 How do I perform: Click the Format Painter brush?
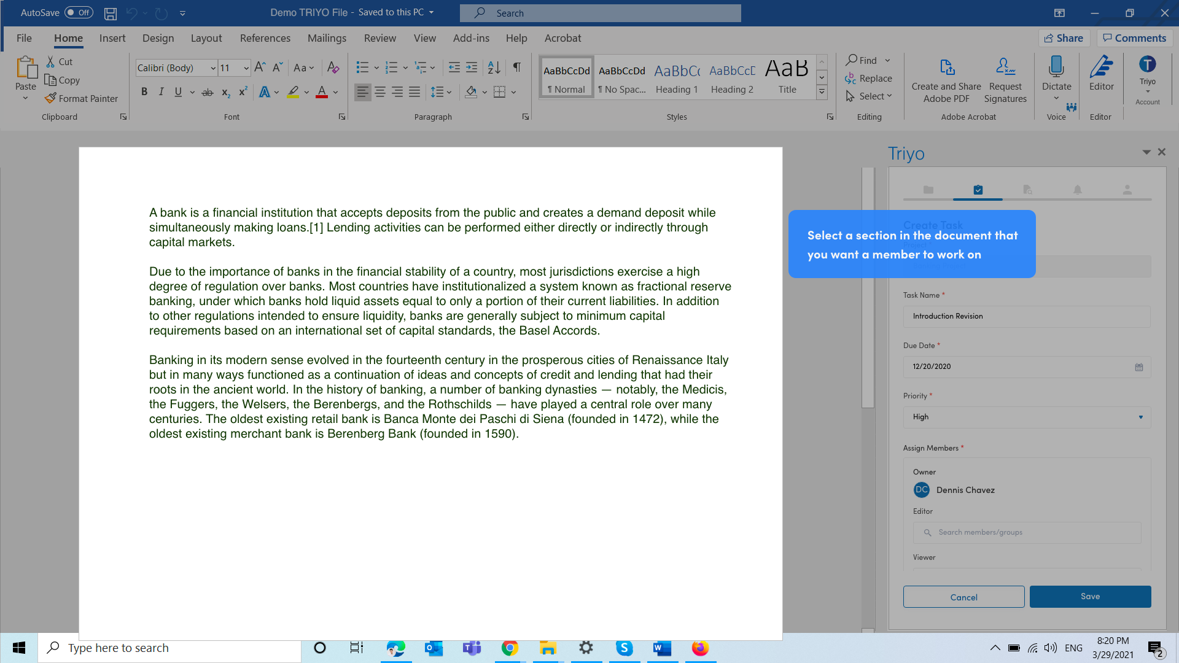point(50,98)
